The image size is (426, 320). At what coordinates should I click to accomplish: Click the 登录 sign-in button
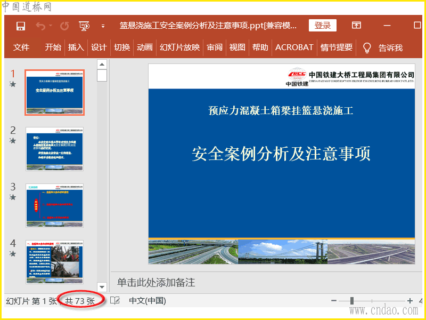(323, 26)
